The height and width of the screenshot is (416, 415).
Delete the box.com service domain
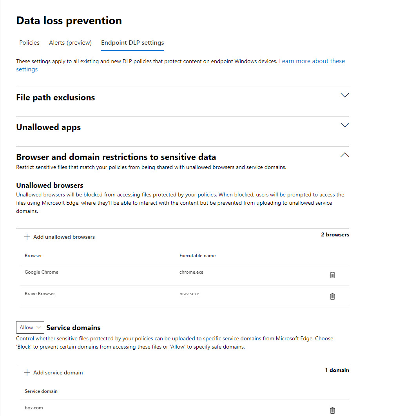point(332,411)
